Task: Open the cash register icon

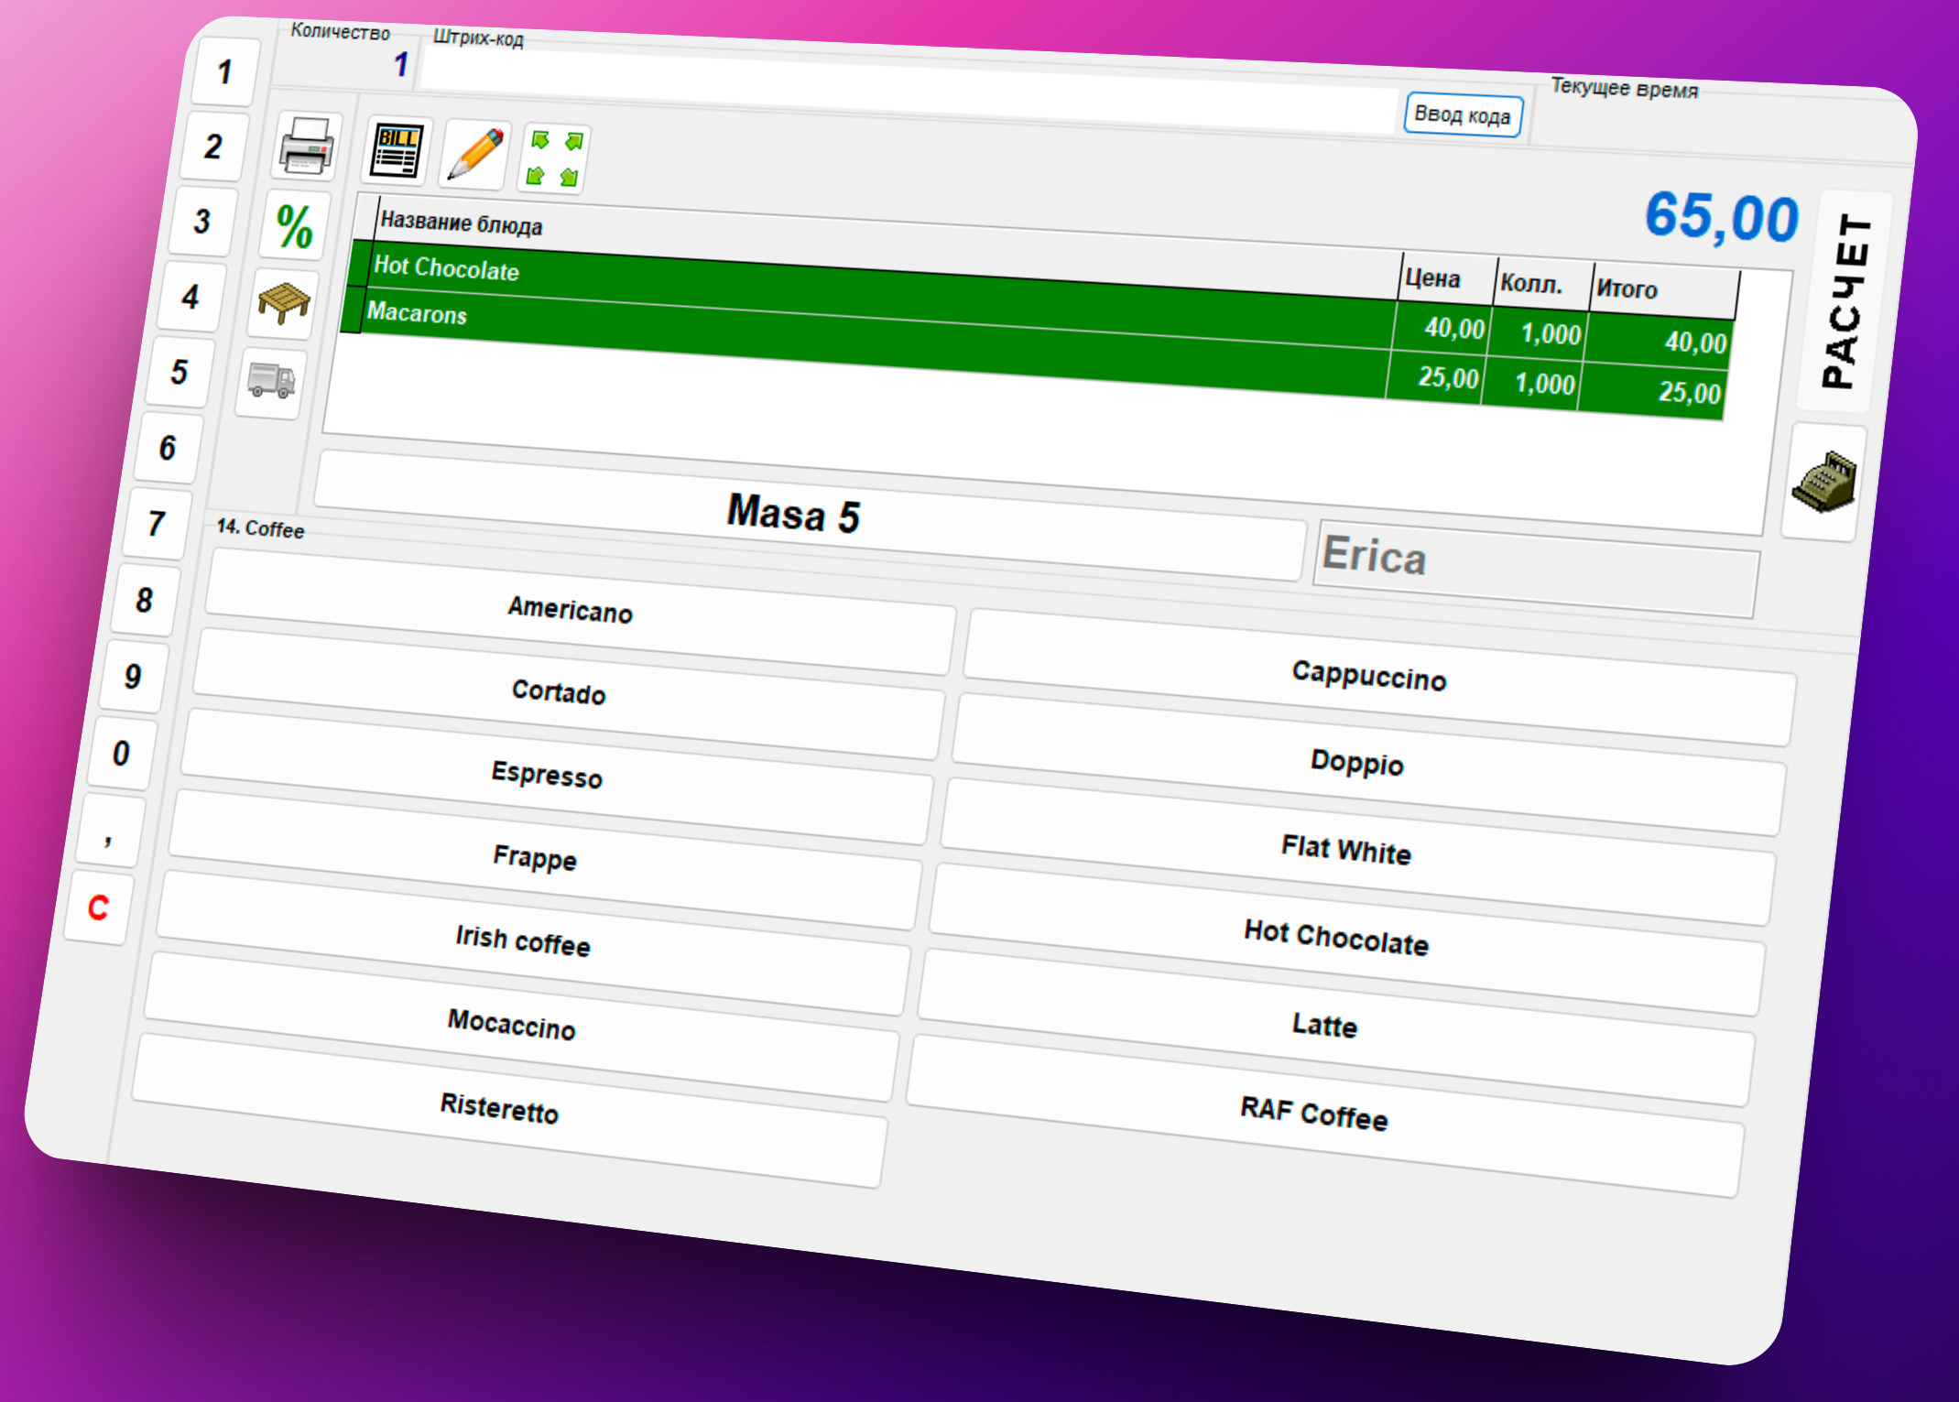Action: (x=1823, y=483)
